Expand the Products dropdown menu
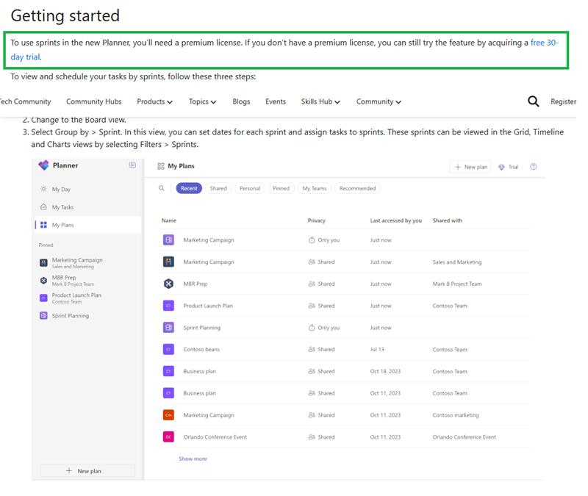 point(154,101)
